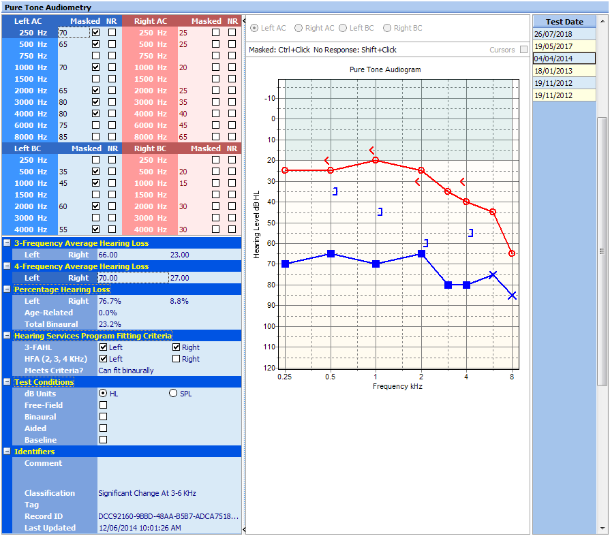Collapse the Test Conditions section

click(7, 381)
